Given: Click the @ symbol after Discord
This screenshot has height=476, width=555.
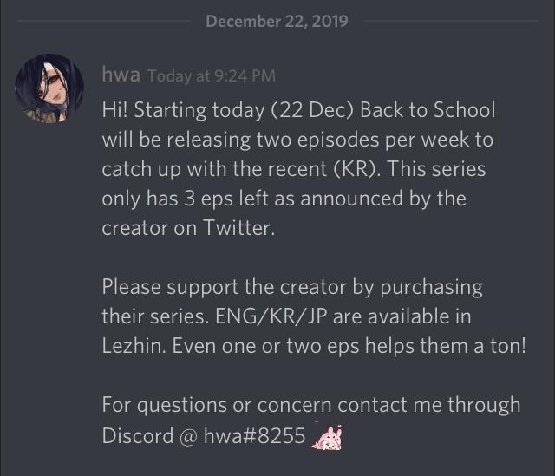Looking at the screenshot, I should [188, 436].
